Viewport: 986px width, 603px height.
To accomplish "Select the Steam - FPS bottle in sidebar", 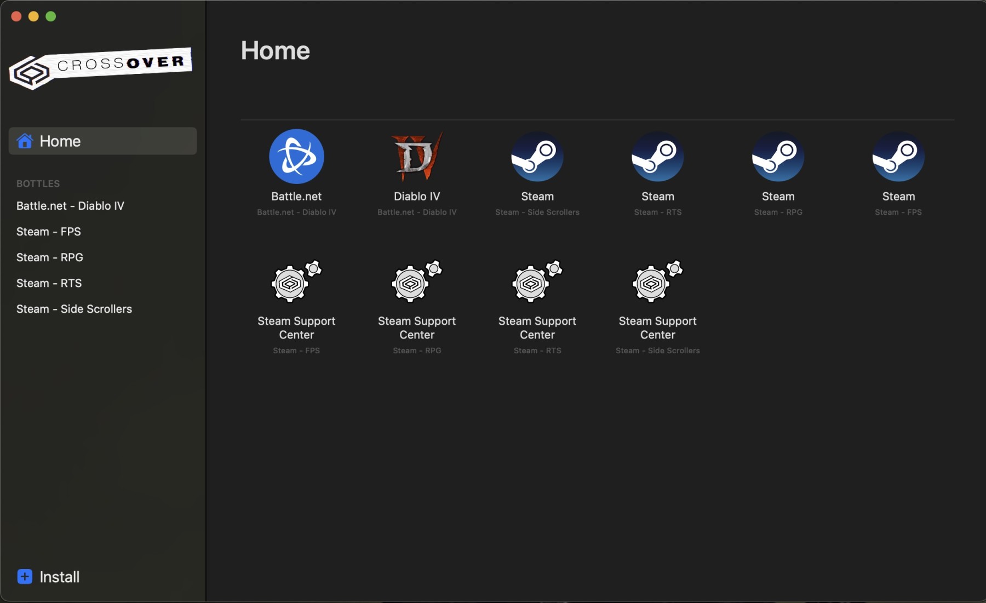I will [x=49, y=232].
